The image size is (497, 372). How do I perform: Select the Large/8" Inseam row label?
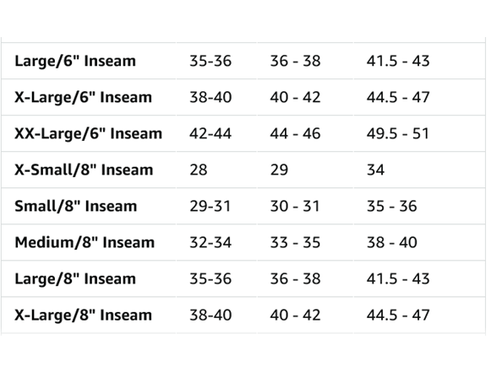[75, 279]
